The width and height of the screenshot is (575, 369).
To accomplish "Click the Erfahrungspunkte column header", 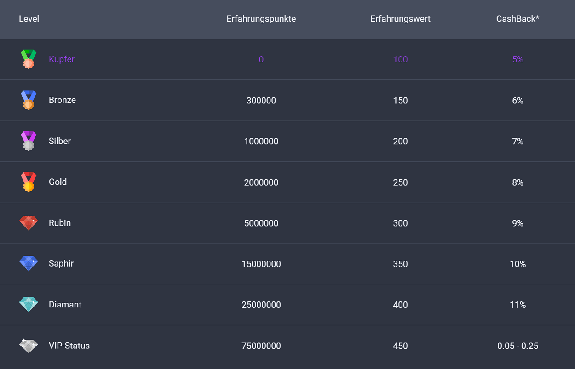I will point(261,19).
